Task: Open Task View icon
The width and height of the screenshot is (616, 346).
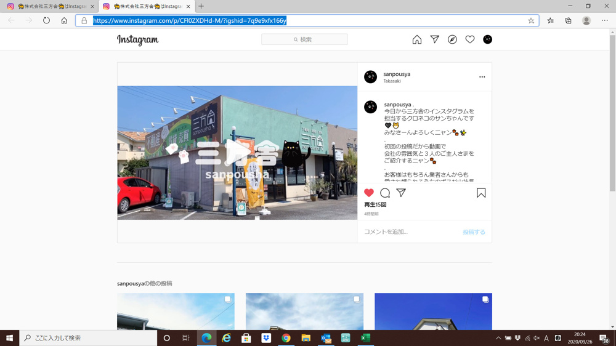Action: click(186, 338)
